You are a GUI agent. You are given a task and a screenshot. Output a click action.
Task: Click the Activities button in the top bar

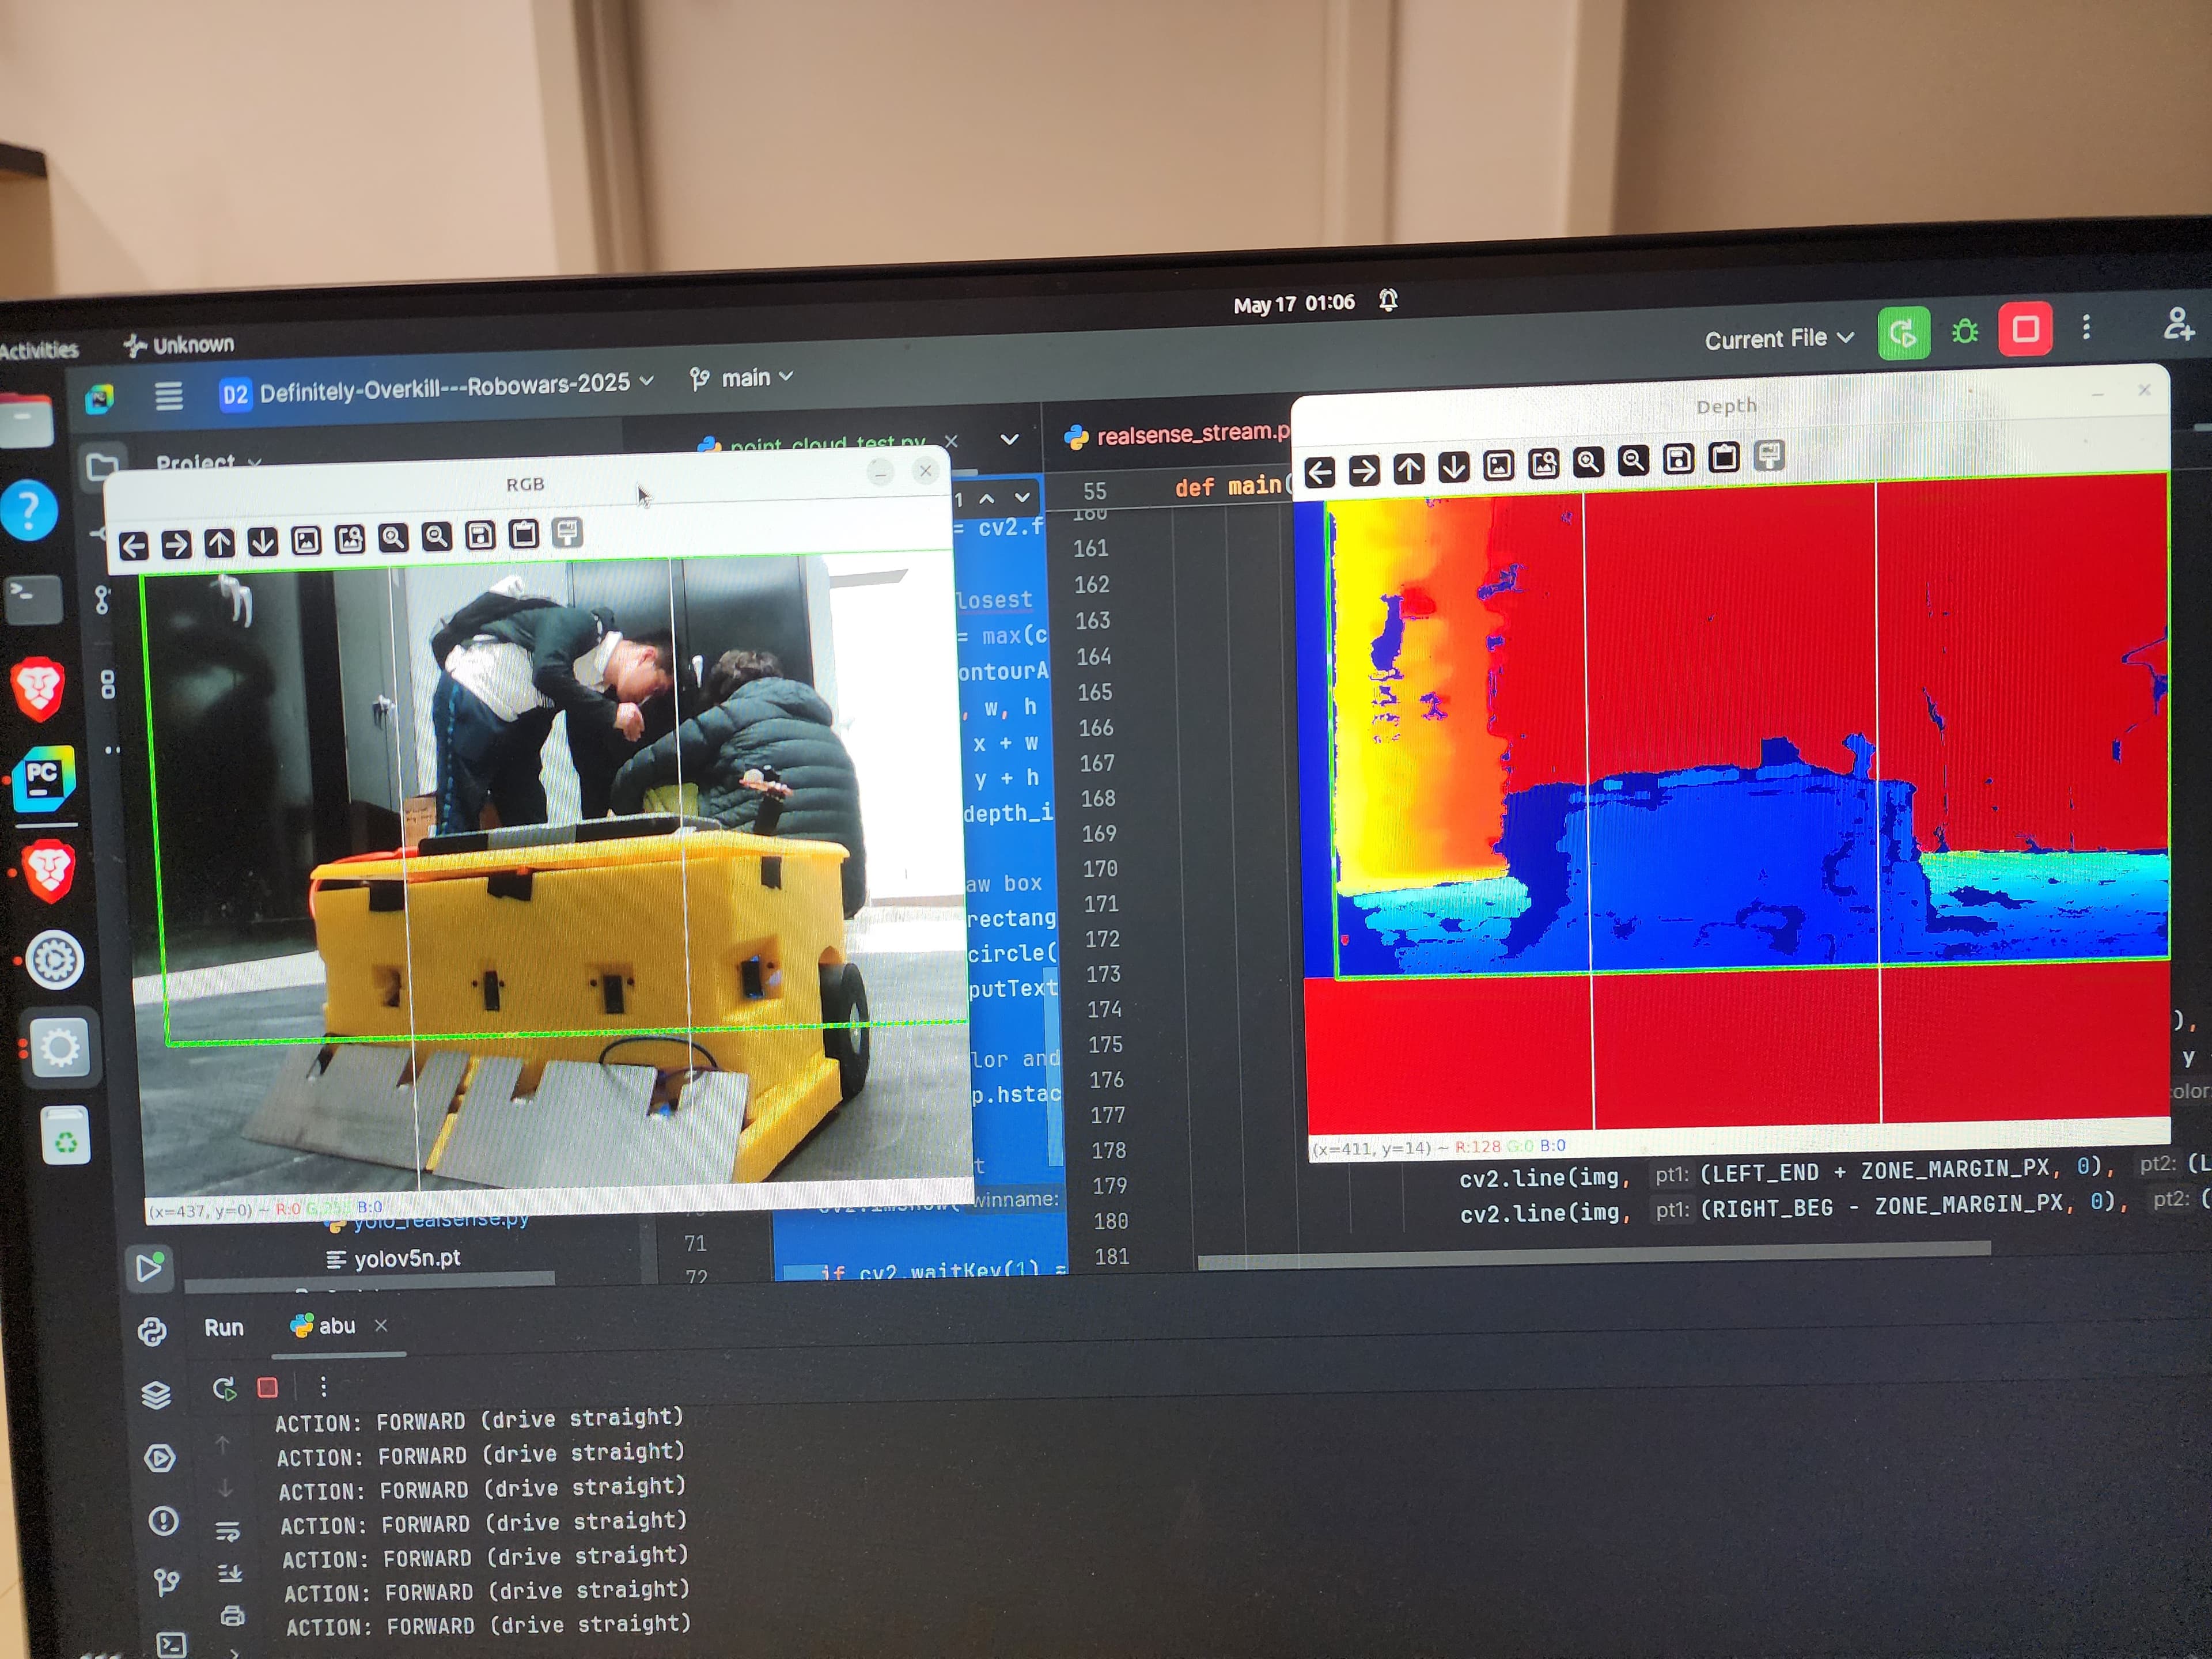point(38,350)
